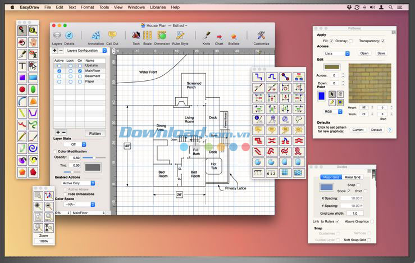Open the Format menu

click(87, 7)
